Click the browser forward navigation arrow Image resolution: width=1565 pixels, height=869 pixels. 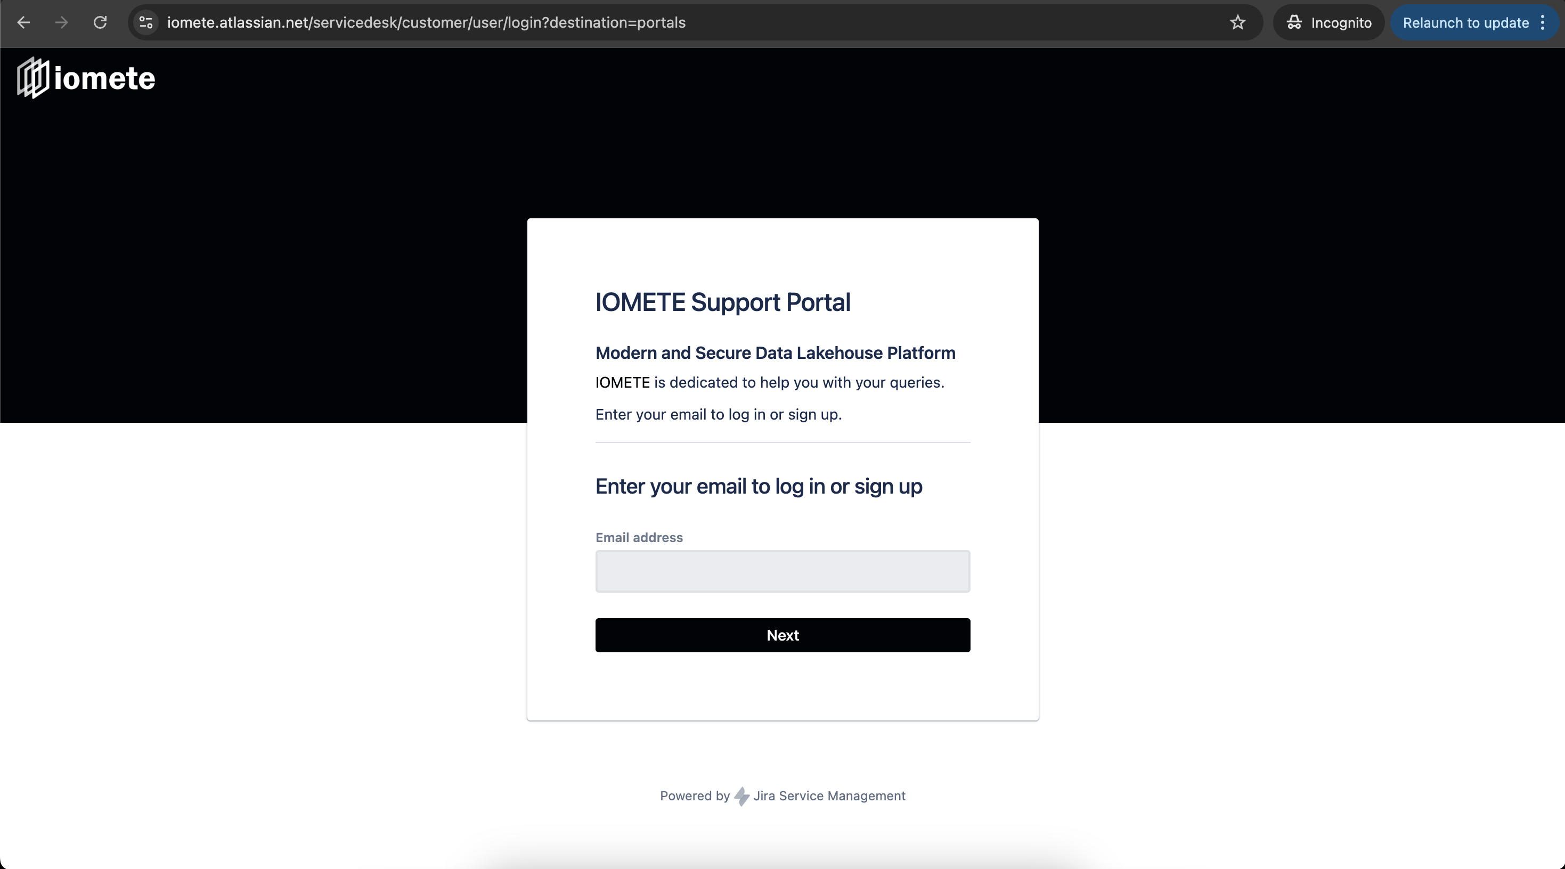(x=61, y=21)
